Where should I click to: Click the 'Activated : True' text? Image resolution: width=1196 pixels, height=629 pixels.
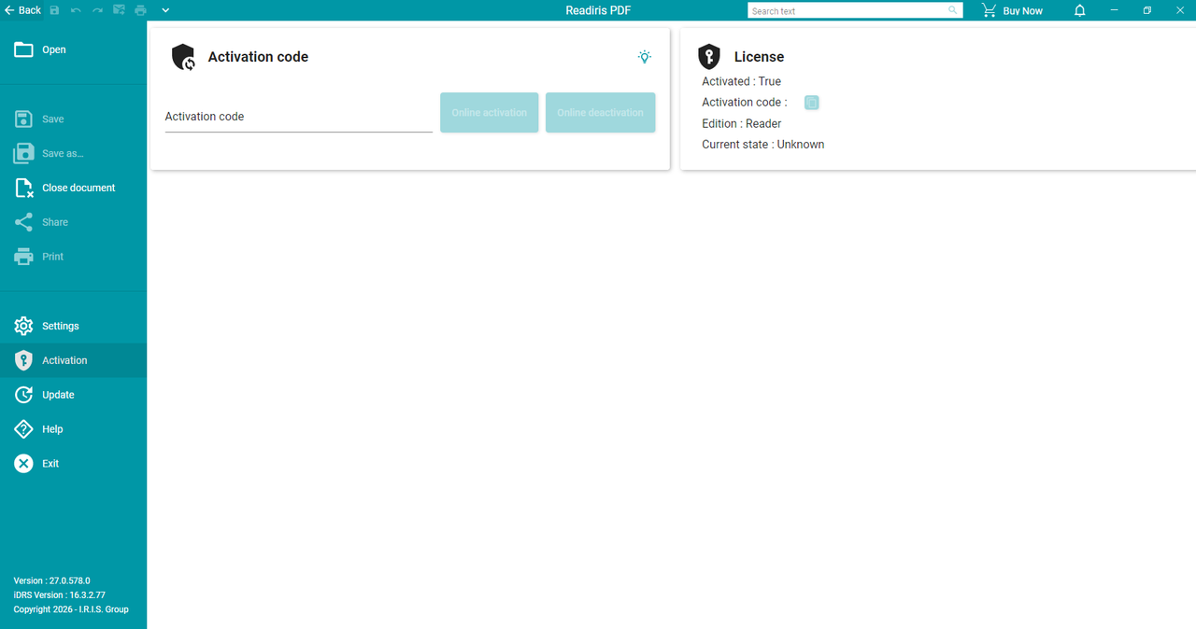click(741, 81)
